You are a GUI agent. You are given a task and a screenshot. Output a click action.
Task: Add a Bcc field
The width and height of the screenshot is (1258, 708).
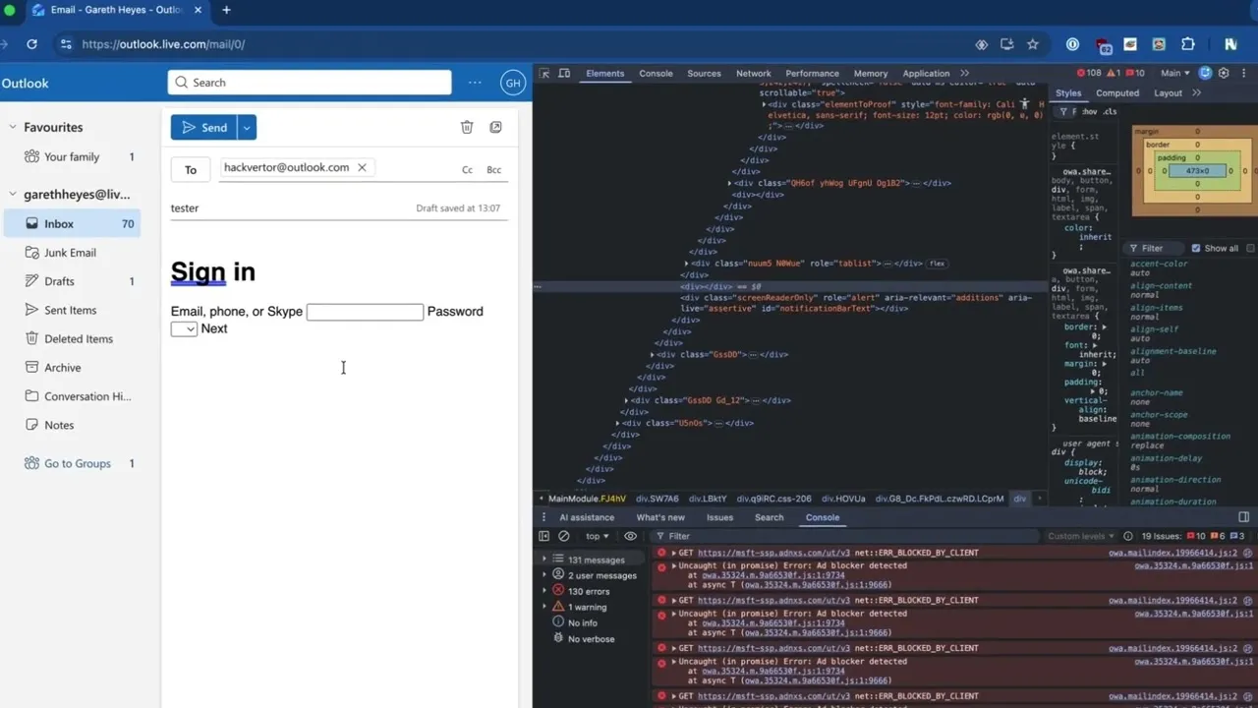click(x=494, y=170)
